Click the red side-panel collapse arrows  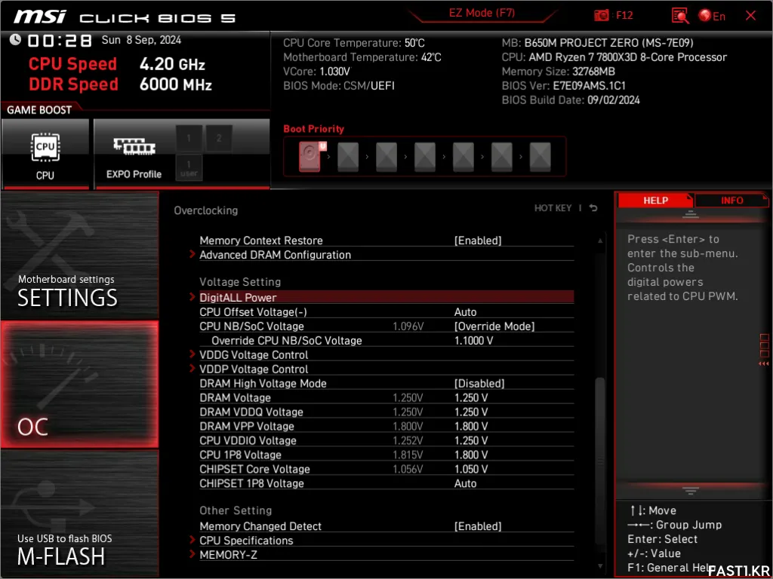tap(764, 364)
